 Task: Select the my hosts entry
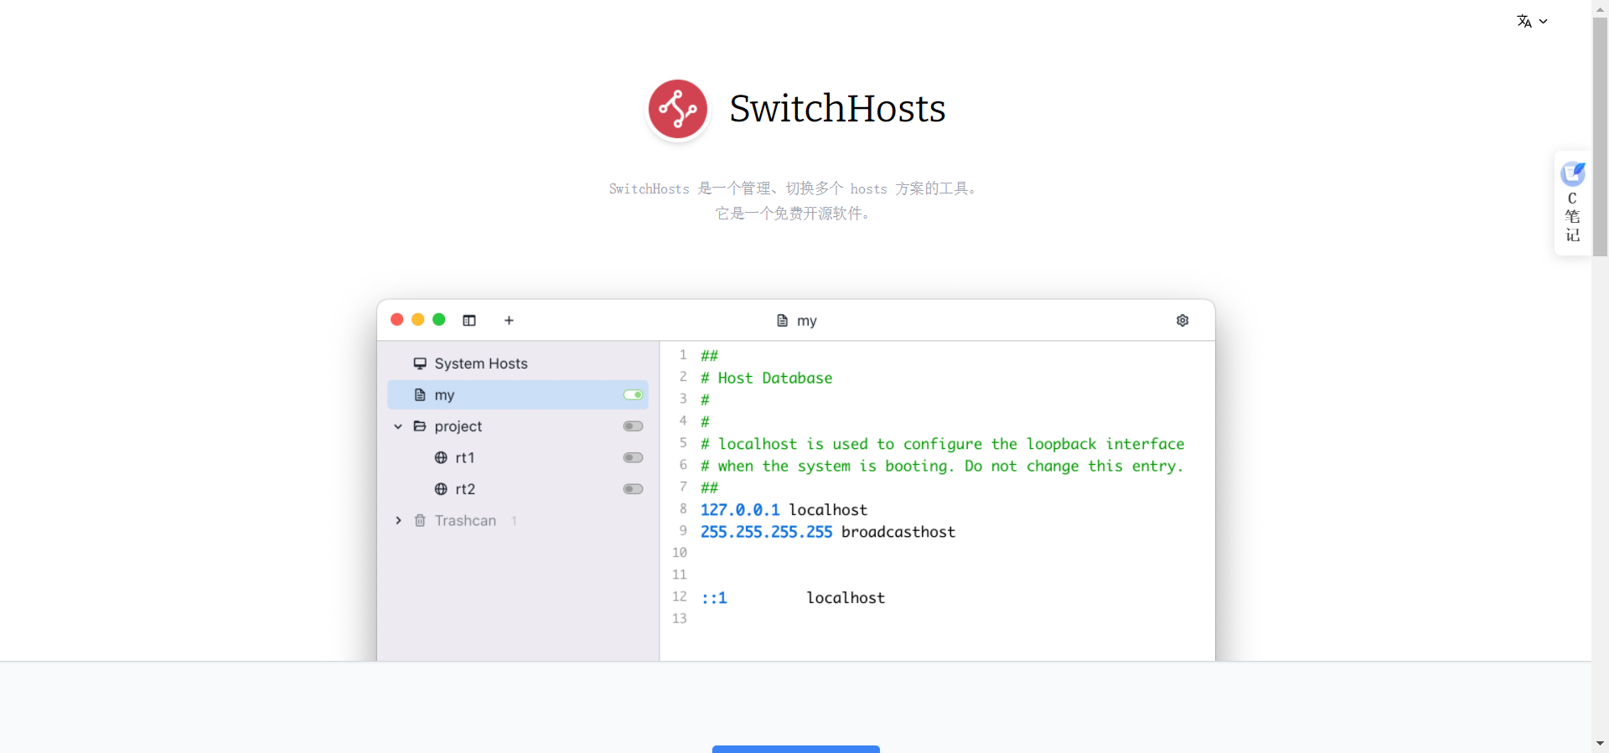518,395
